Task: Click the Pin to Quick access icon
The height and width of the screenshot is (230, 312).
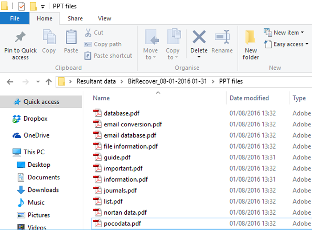Action: click(20, 37)
